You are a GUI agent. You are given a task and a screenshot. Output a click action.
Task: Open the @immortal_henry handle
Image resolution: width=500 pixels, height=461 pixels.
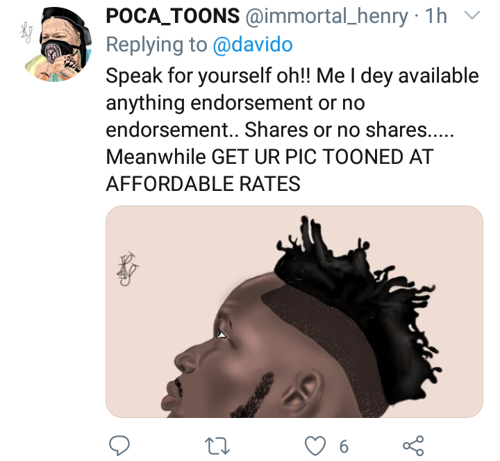(x=326, y=17)
